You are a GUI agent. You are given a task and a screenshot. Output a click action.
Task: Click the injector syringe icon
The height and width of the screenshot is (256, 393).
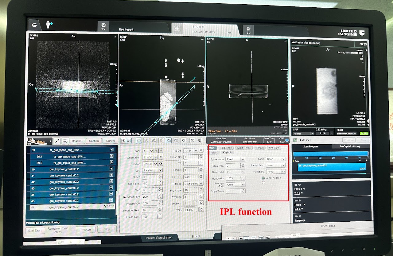coord(57,141)
